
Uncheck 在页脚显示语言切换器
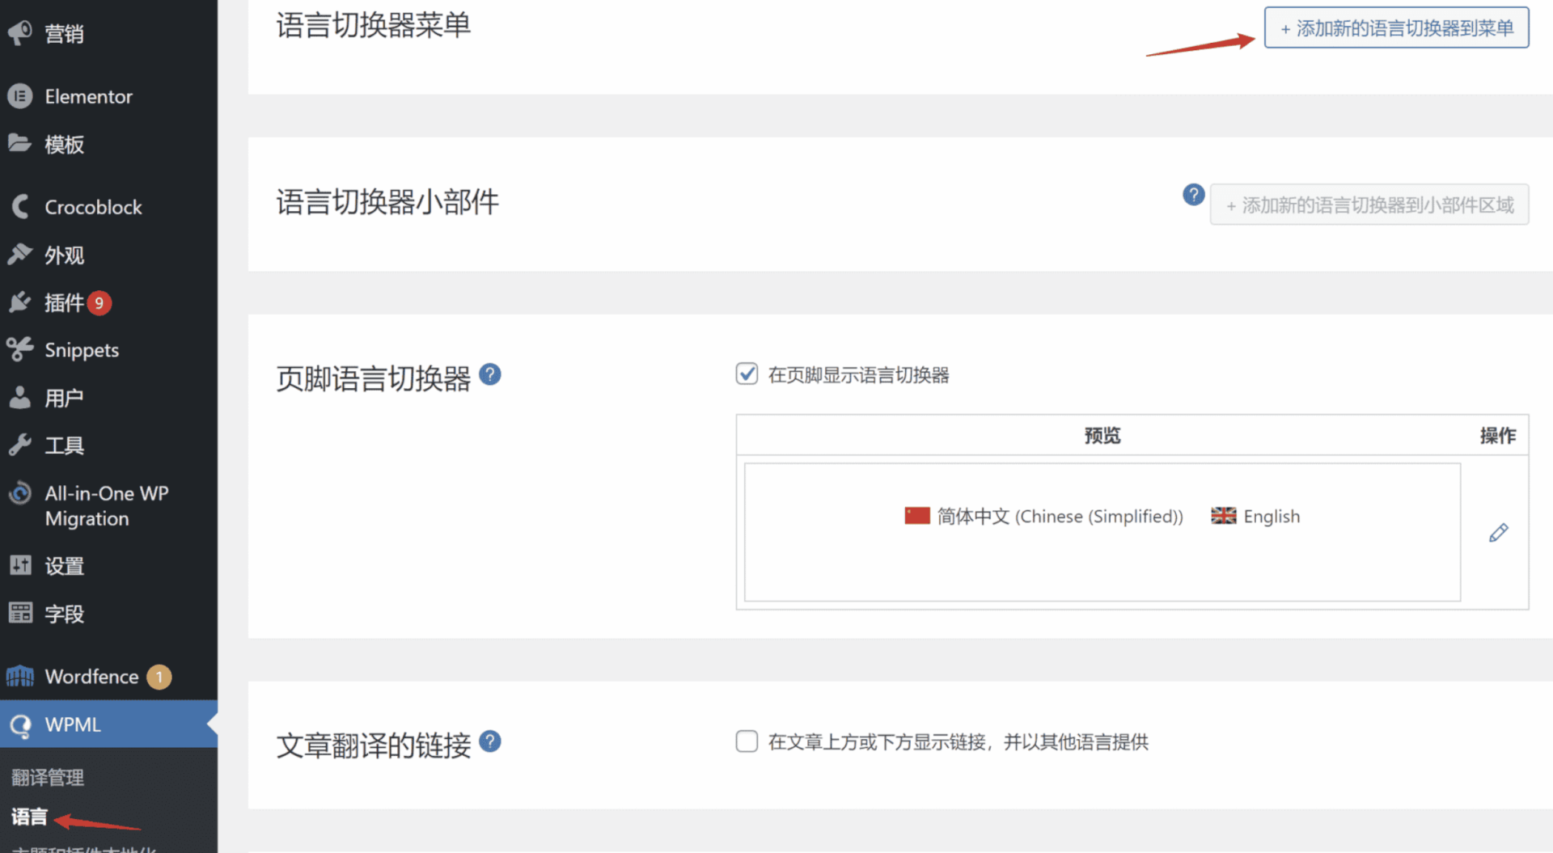coord(746,374)
